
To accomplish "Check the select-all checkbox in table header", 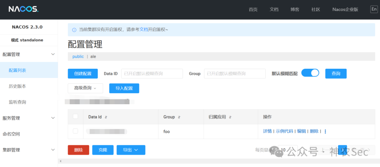I will click(x=76, y=116).
